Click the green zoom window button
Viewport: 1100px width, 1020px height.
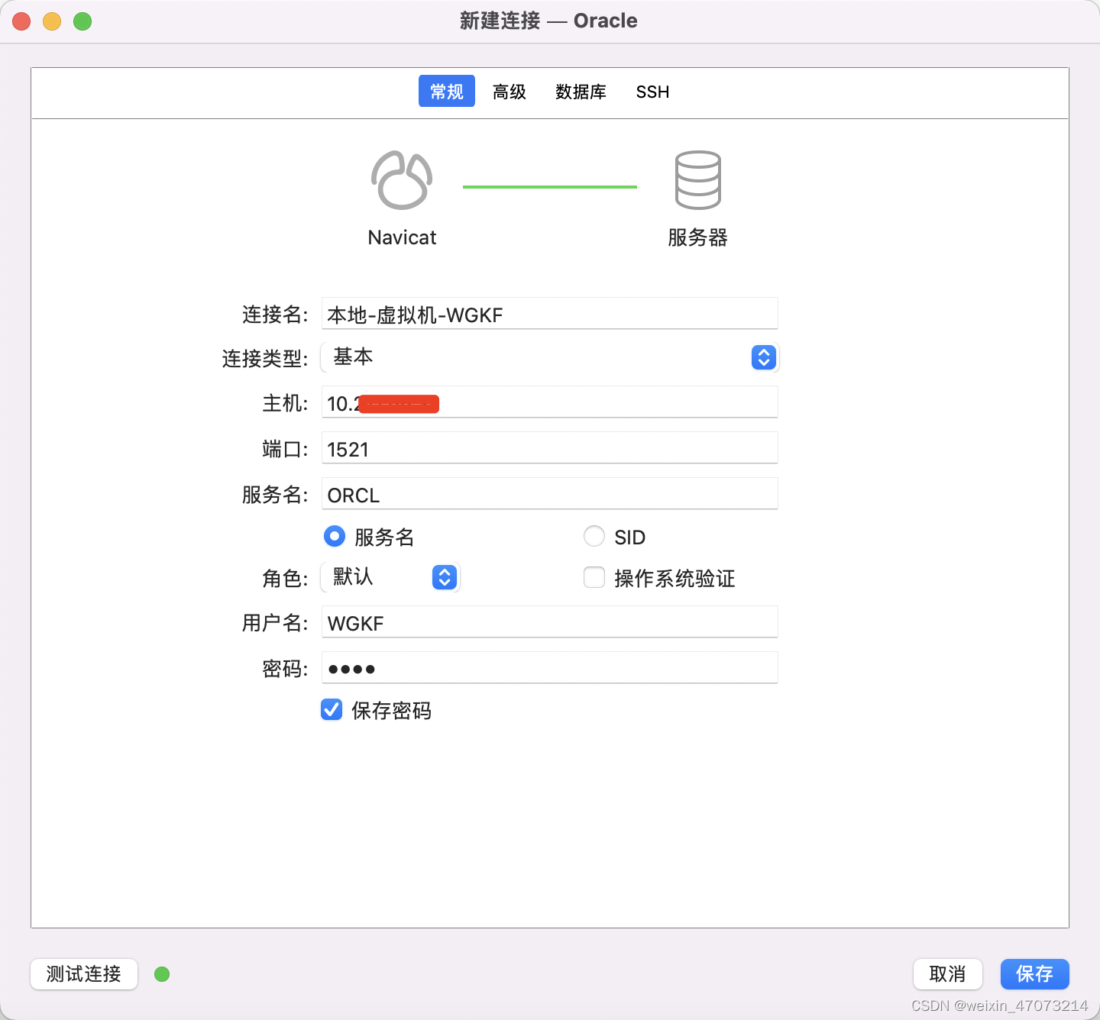82,21
